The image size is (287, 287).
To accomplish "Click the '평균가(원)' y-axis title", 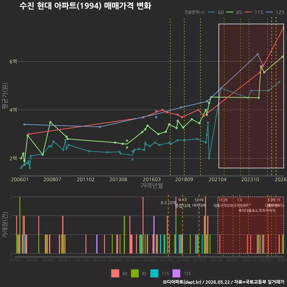I will point(5,96).
